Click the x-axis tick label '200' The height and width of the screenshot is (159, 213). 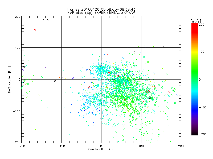181,146
